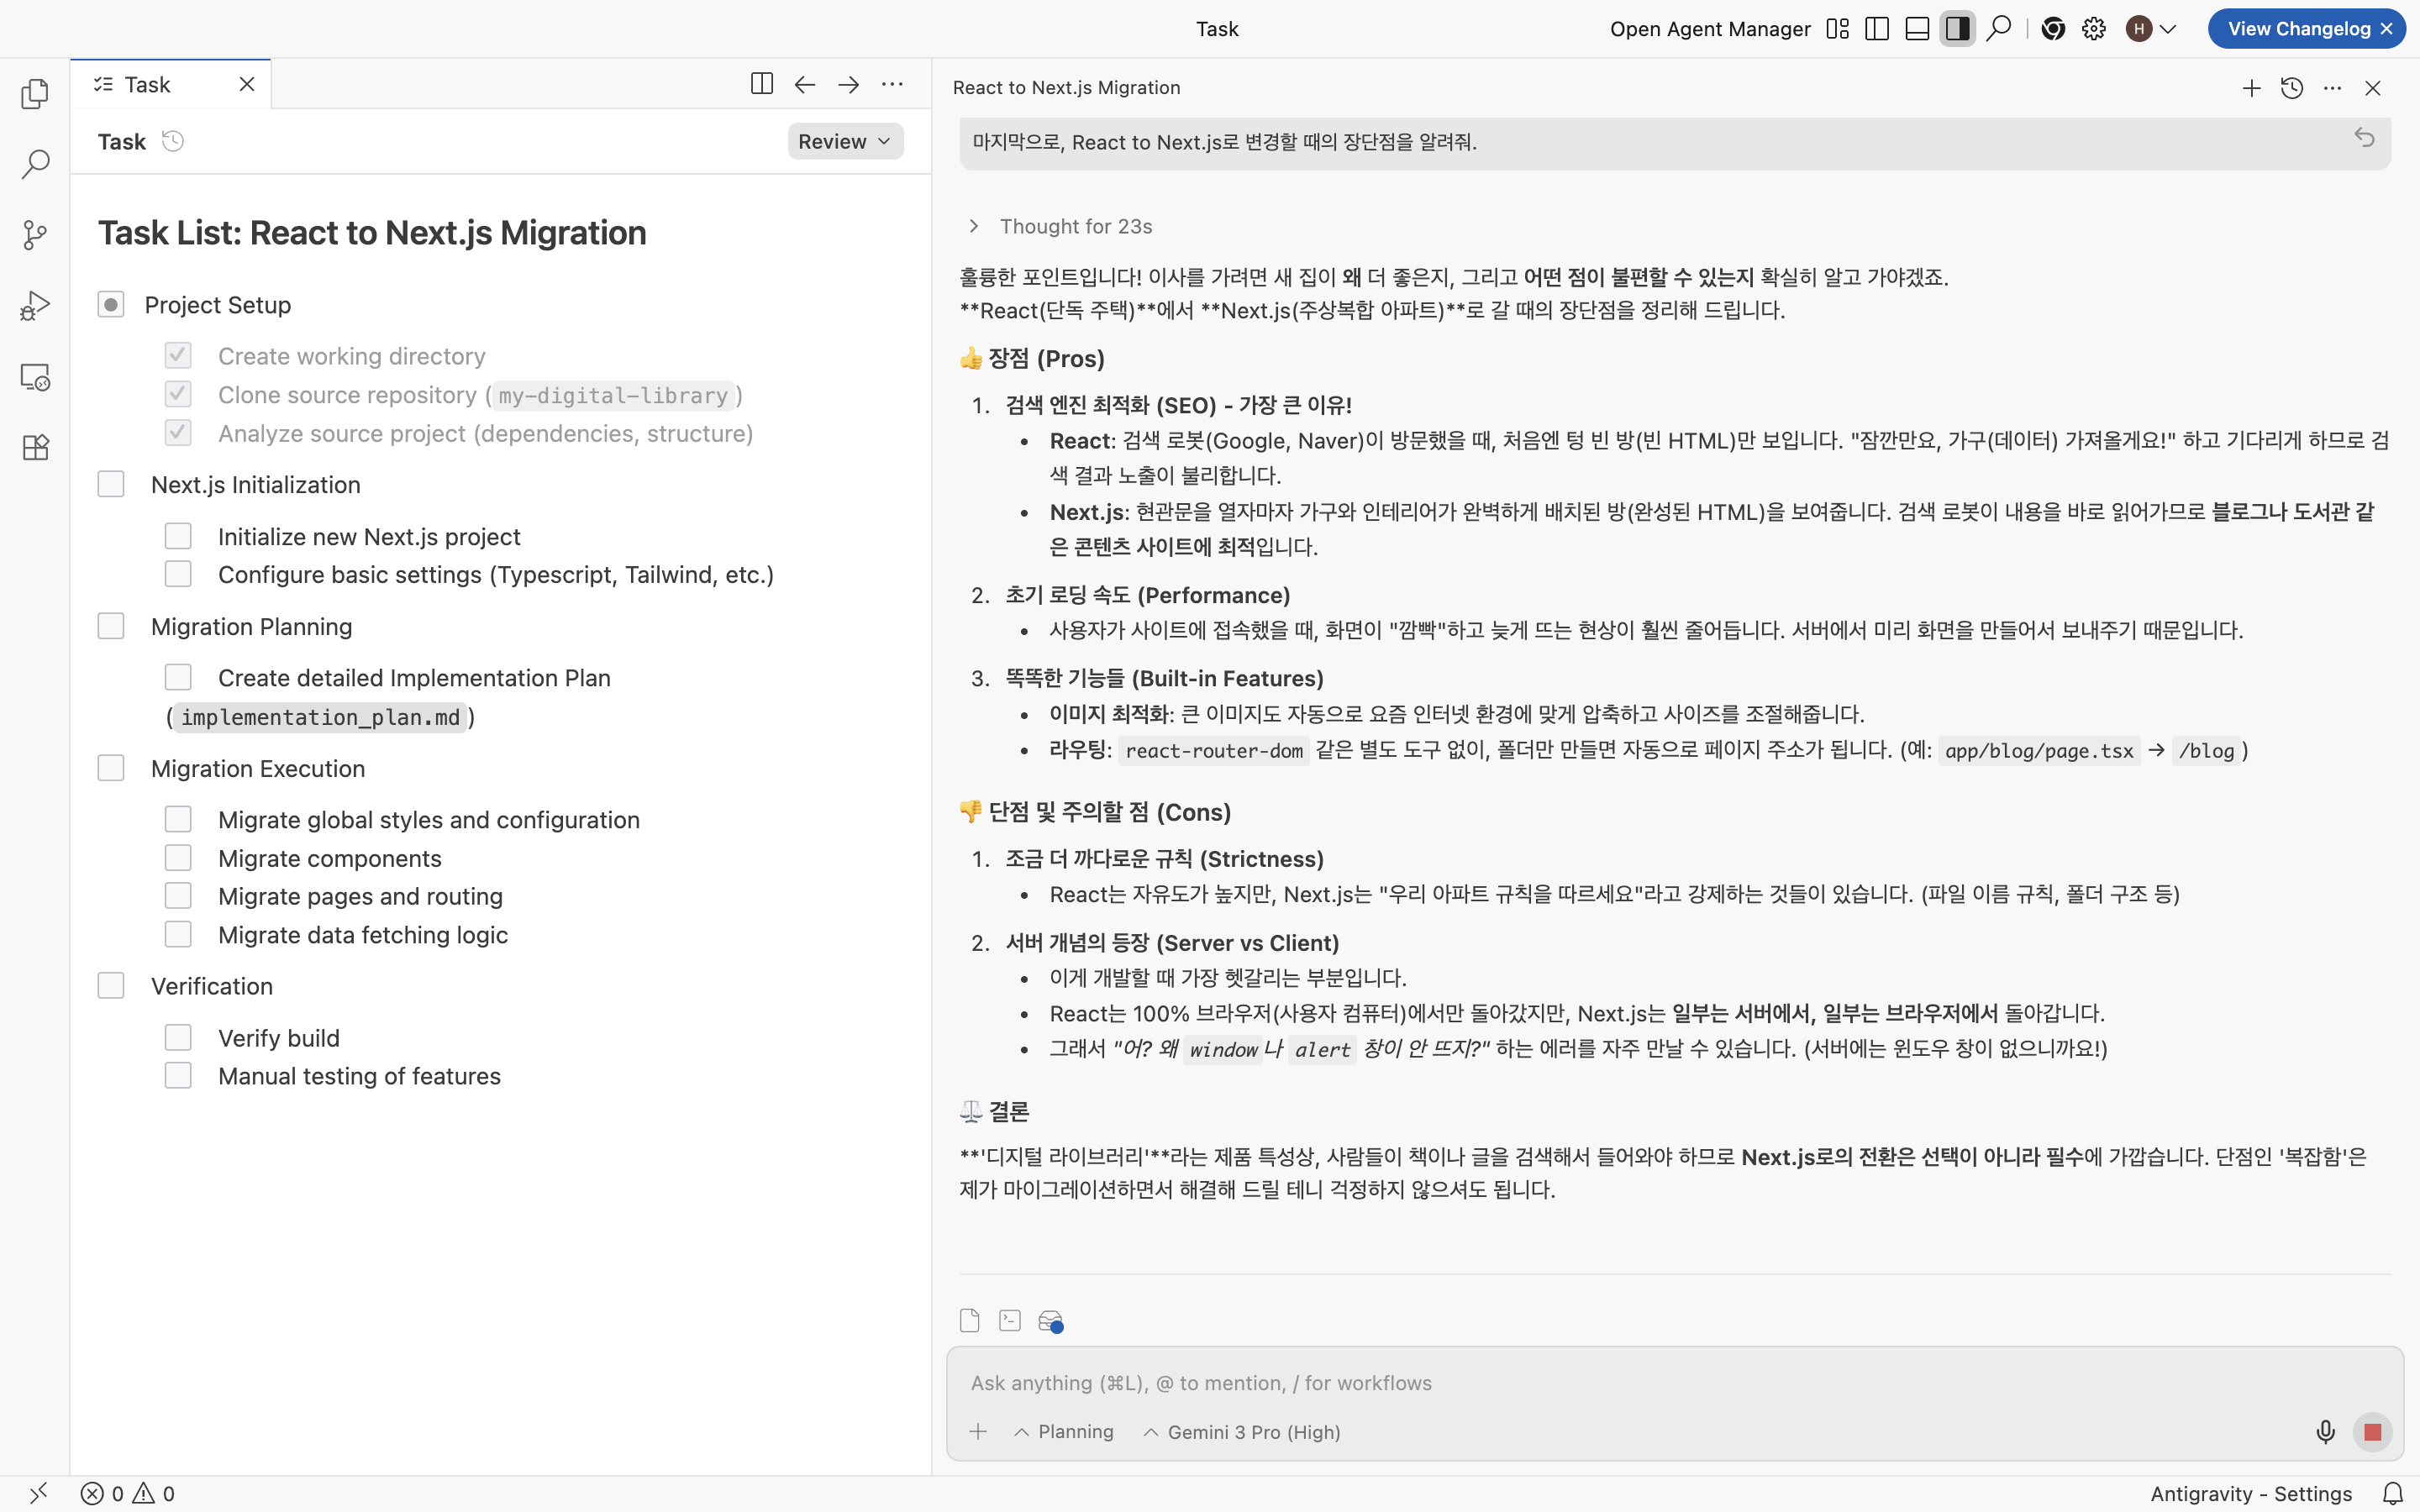This screenshot has height=1512, width=2420.
Task: Open Antigravity - Settings in status bar
Action: coord(2250,1493)
